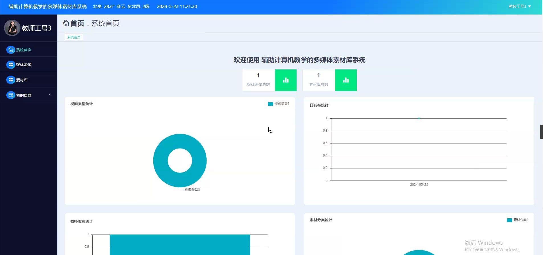Click the 视频类型3 label below donut
The width and height of the screenshot is (543, 255).
point(192,190)
